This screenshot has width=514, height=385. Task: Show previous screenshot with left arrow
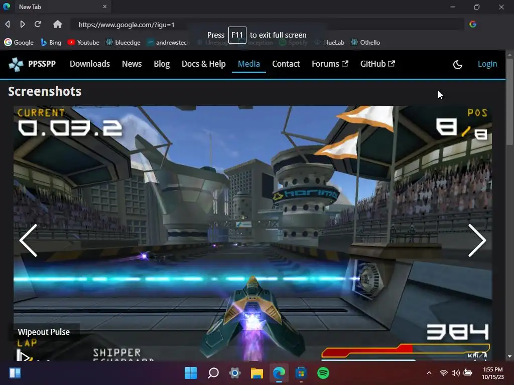click(x=29, y=240)
